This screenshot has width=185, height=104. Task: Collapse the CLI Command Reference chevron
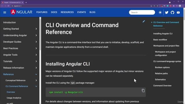pos(36,86)
